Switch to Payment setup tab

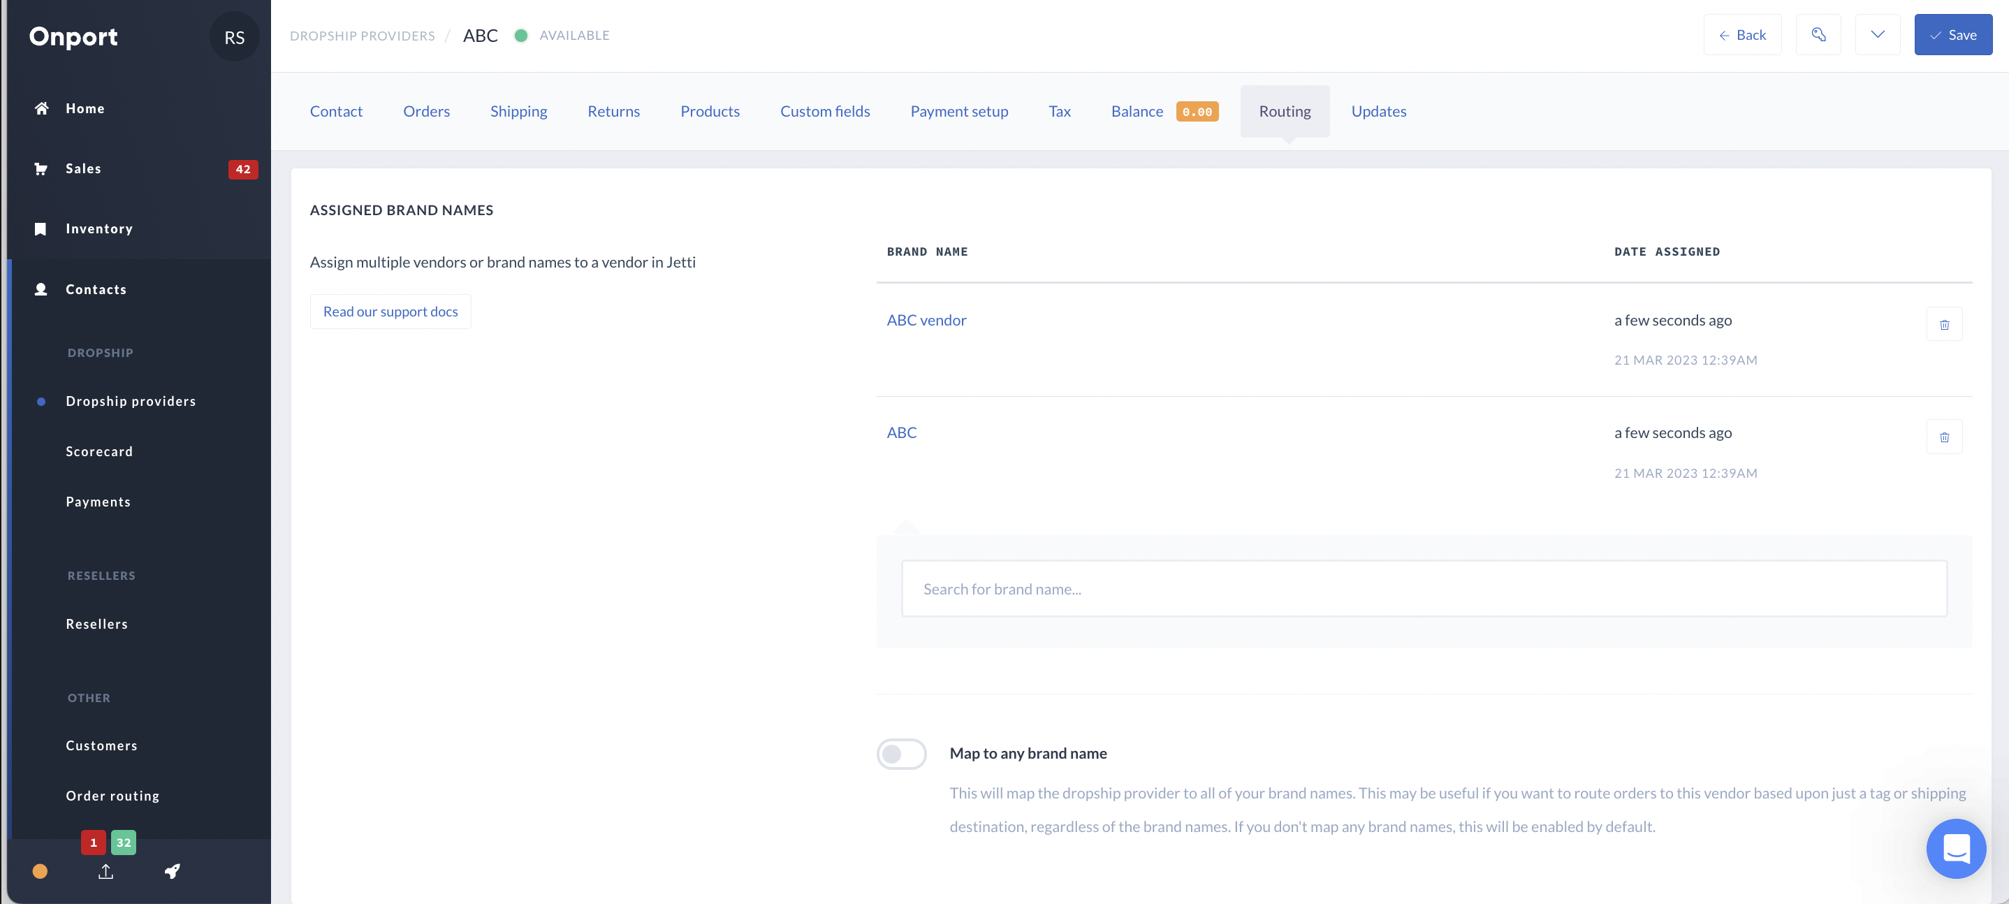point(959,112)
